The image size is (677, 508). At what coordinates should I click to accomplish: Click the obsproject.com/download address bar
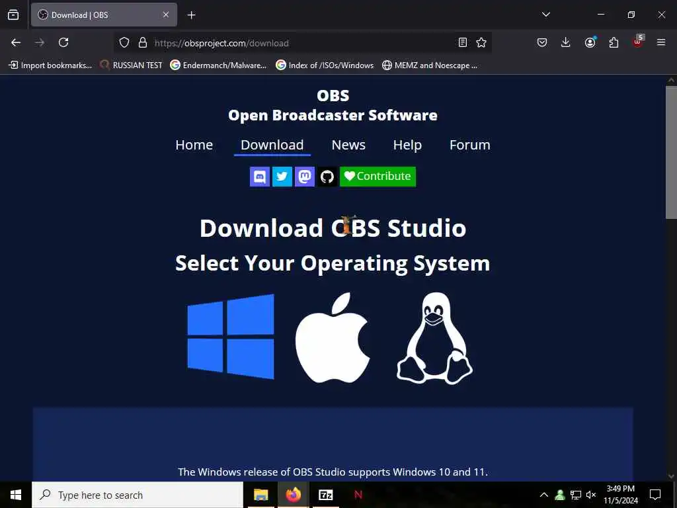(302, 43)
